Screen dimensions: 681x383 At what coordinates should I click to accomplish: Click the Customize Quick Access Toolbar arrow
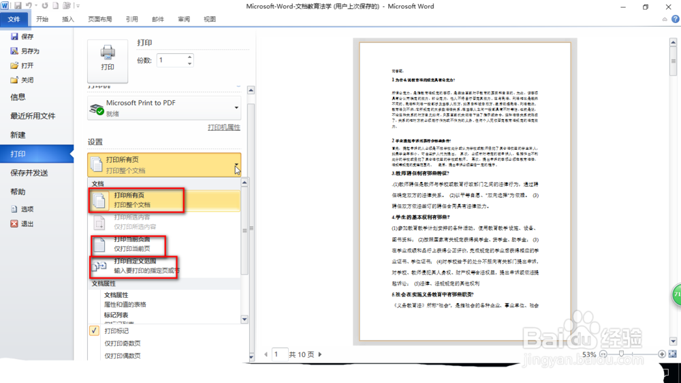[x=78, y=5]
